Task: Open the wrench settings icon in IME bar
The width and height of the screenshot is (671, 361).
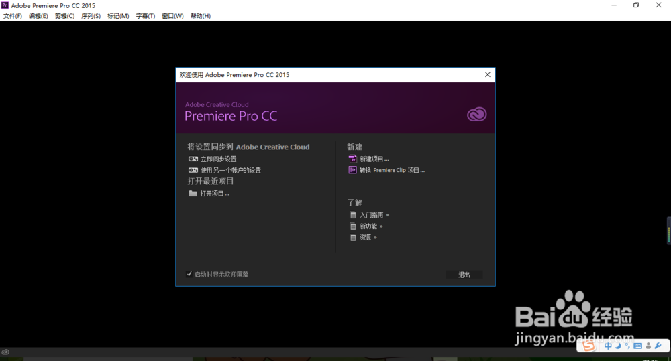Action: pos(658,346)
